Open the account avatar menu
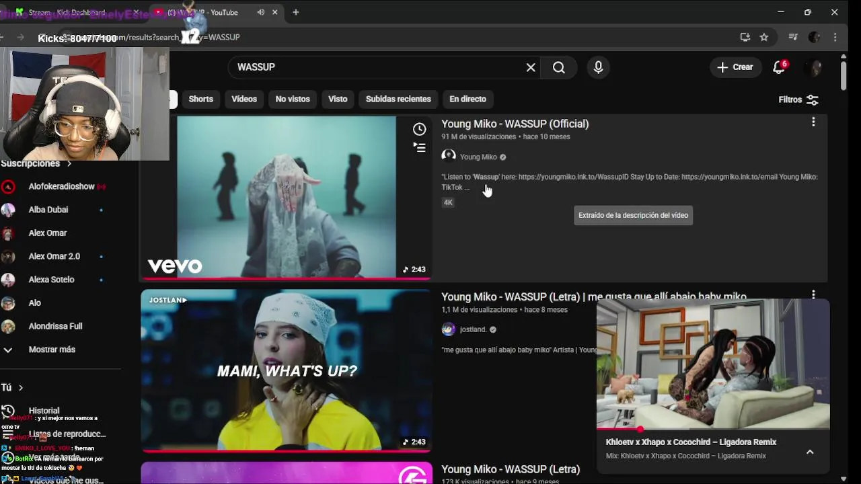Screen dimensions: 861x484 click(815, 67)
